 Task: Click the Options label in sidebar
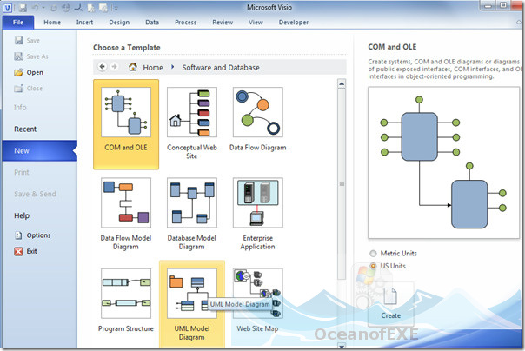(x=38, y=235)
